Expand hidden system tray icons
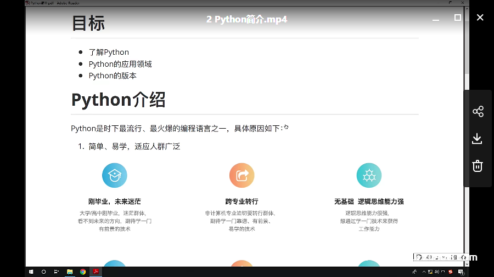This screenshot has height=277, width=494. 424,272
